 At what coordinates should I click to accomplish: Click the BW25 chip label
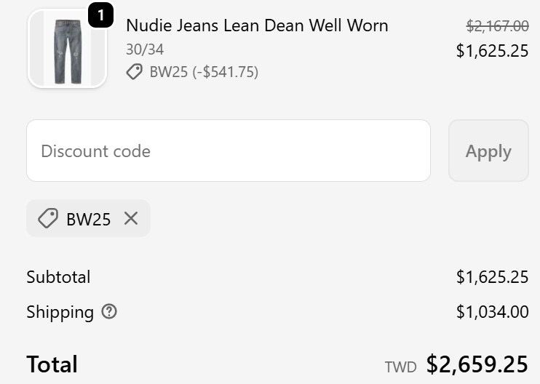tap(88, 219)
